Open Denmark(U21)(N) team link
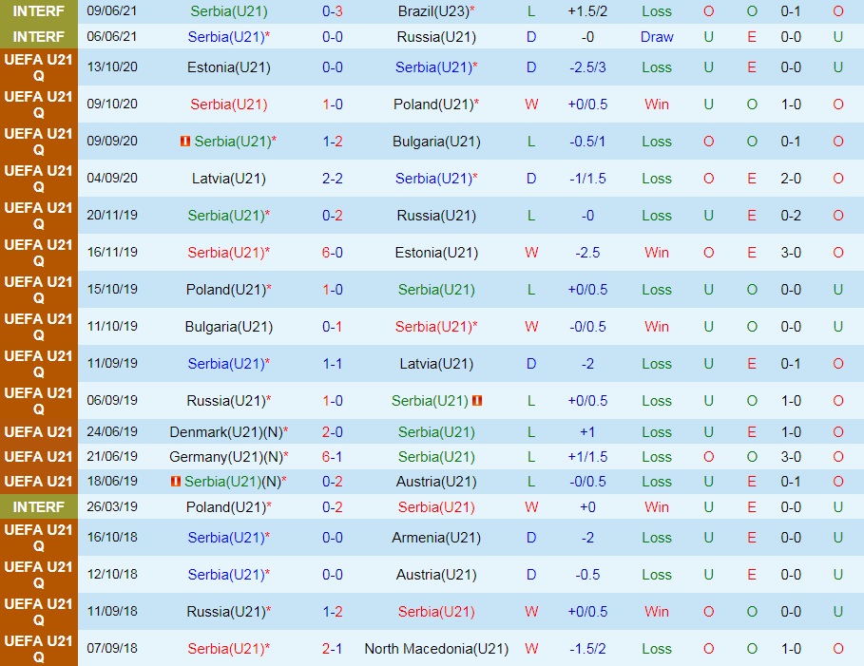 pyautogui.click(x=228, y=432)
